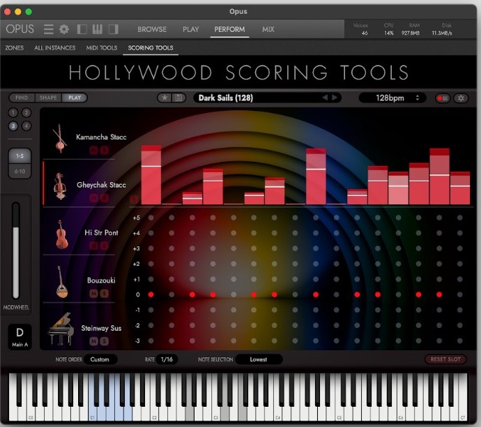The height and width of the screenshot is (427, 481).
Task: Adjust the 128bpm tempo stepper arrows
Action: 417,98
